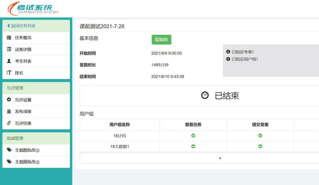Click the paper icon beside 试卷详情

(9, 49)
